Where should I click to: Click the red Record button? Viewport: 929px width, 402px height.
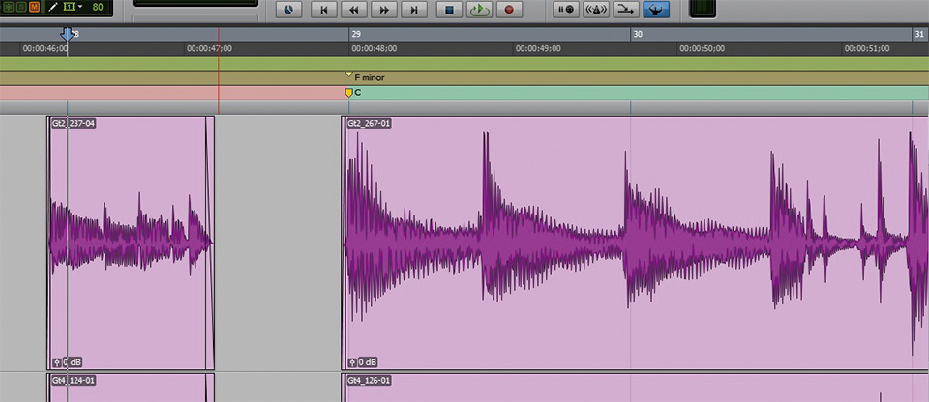click(509, 10)
